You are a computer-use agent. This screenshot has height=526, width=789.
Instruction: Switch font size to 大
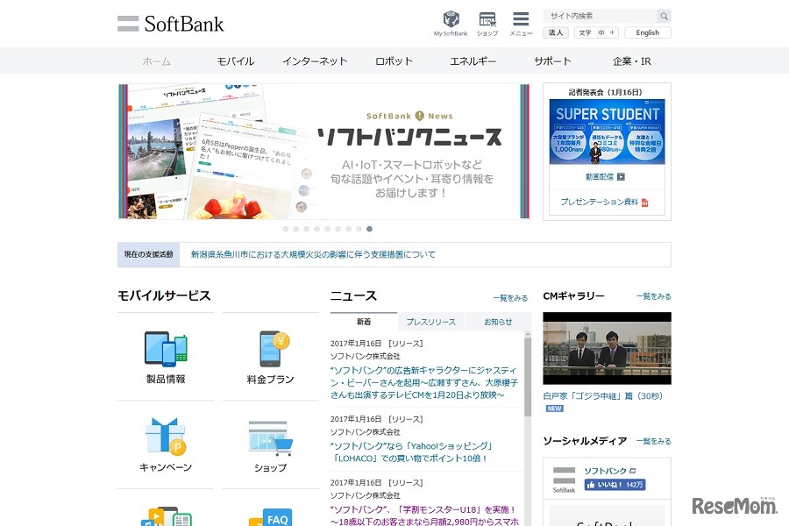pyautogui.click(x=611, y=32)
